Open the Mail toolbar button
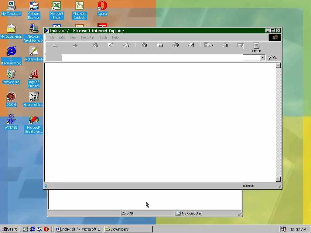The width and height of the screenshot is (311, 233). [209, 45]
